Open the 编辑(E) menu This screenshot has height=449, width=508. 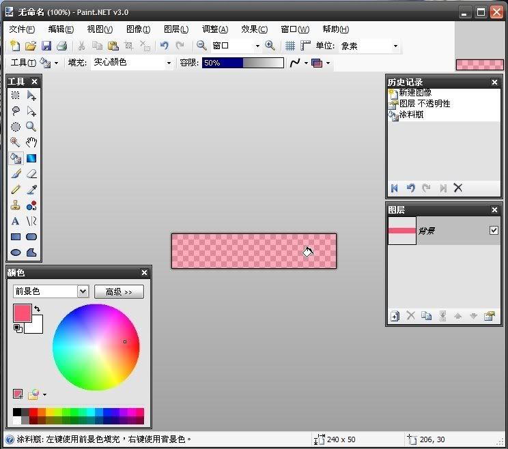(x=61, y=29)
